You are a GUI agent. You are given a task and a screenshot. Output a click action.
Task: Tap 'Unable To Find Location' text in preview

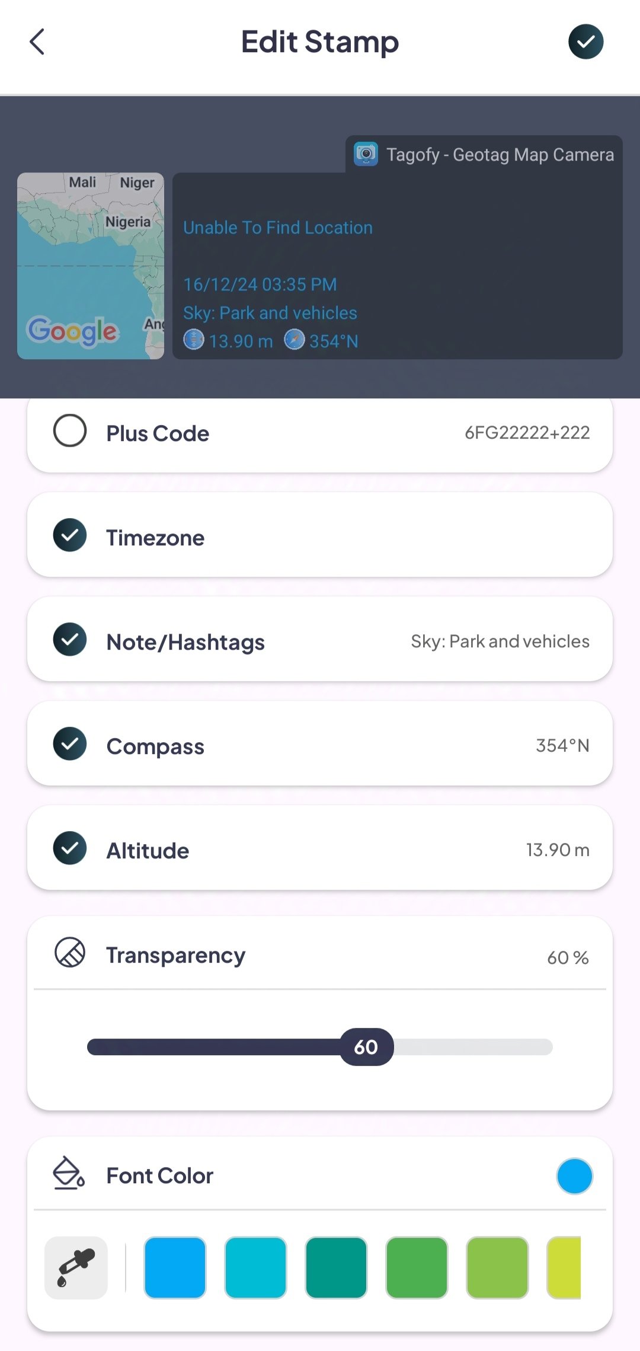(x=278, y=228)
